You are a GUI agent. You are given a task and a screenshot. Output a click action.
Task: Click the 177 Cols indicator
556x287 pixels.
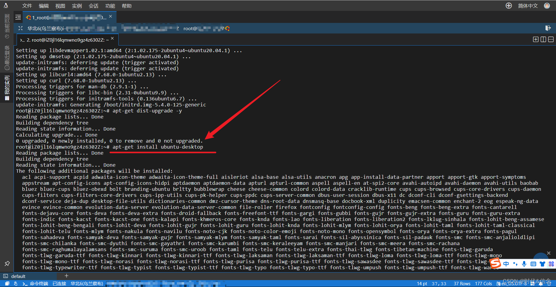pyautogui.click(x=484, y=283)
